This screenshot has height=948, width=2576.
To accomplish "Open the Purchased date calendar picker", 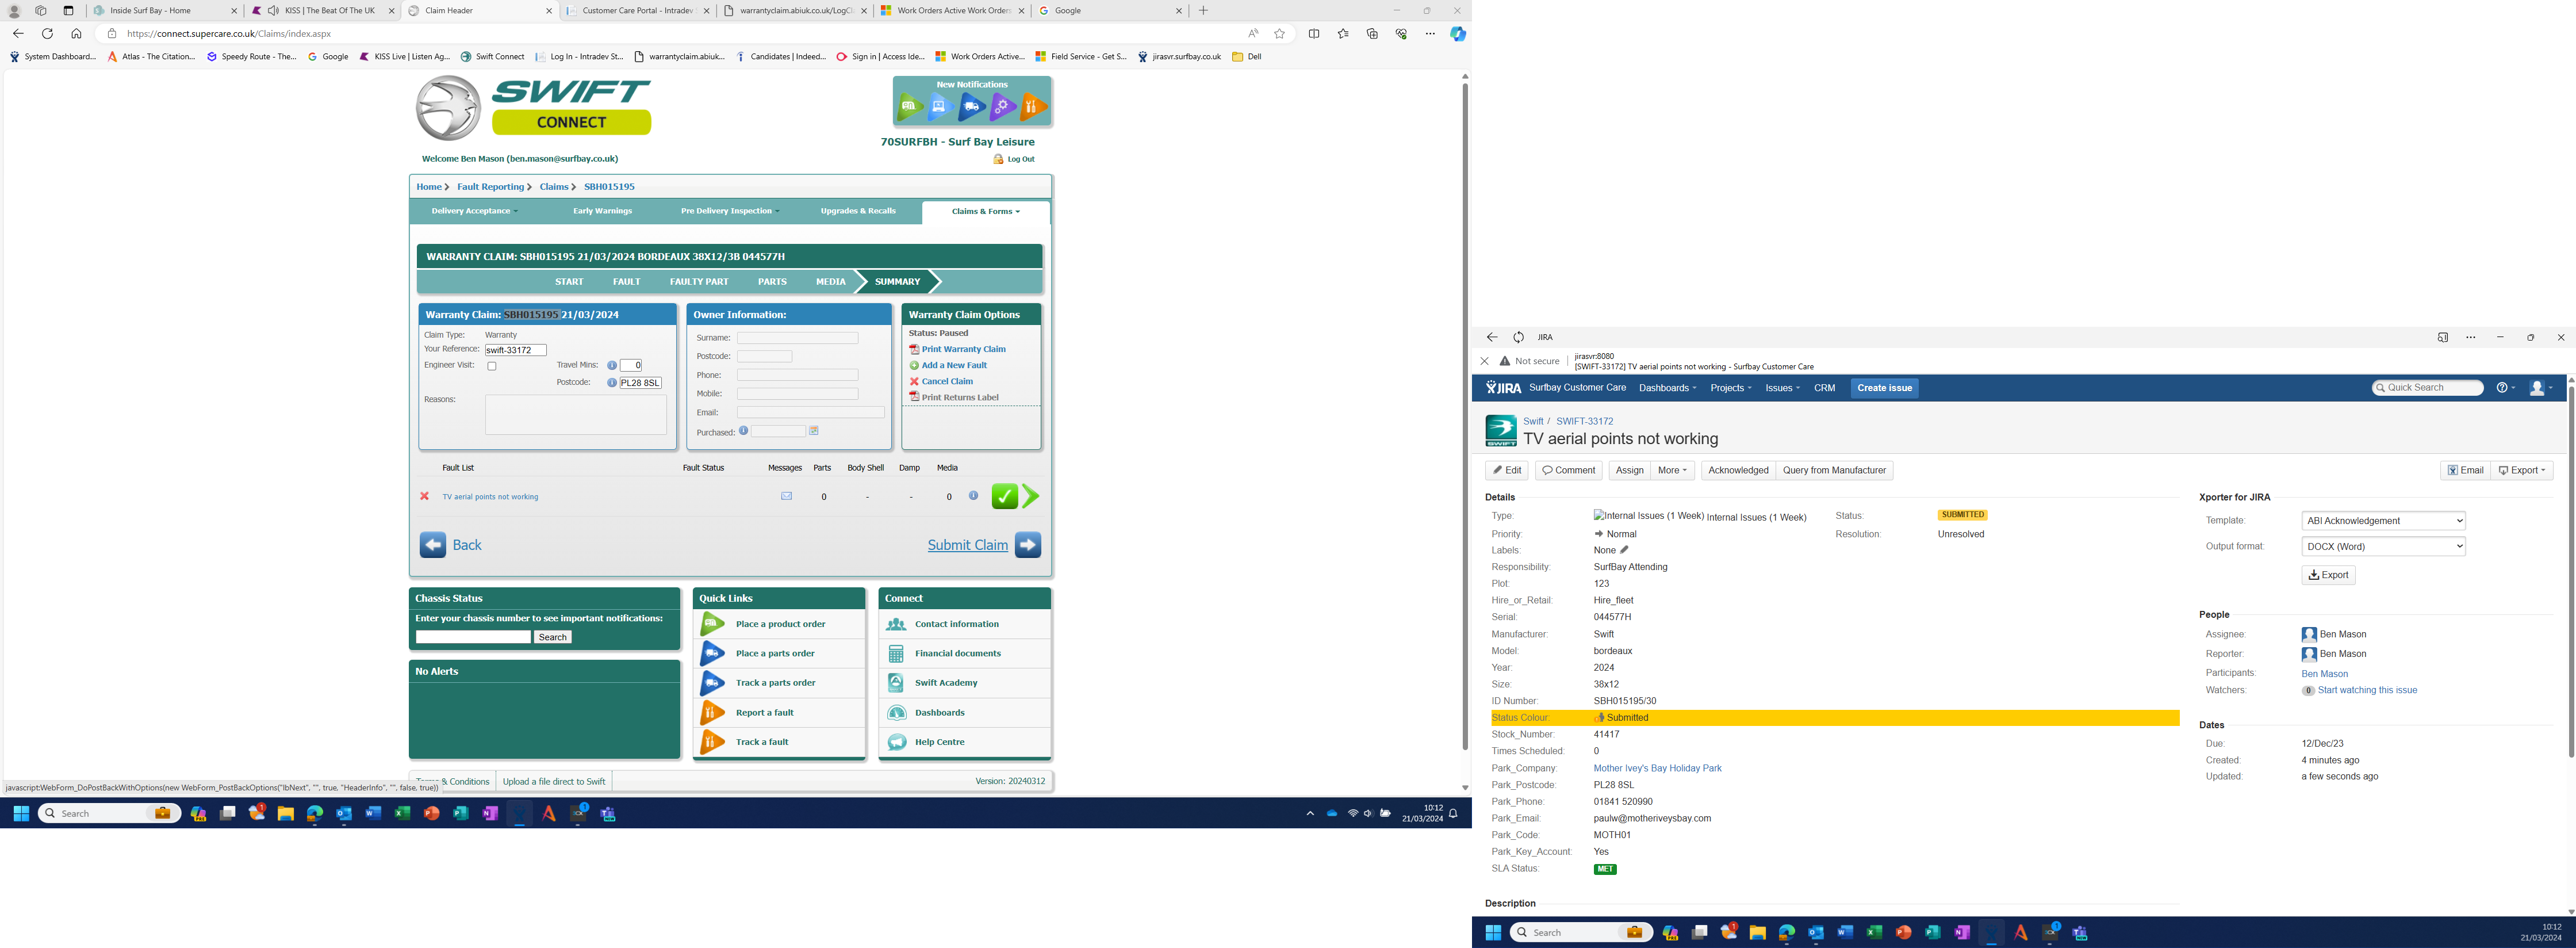I will click(x=814, y=431).
